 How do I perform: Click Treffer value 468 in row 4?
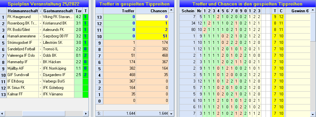point(120,75)
